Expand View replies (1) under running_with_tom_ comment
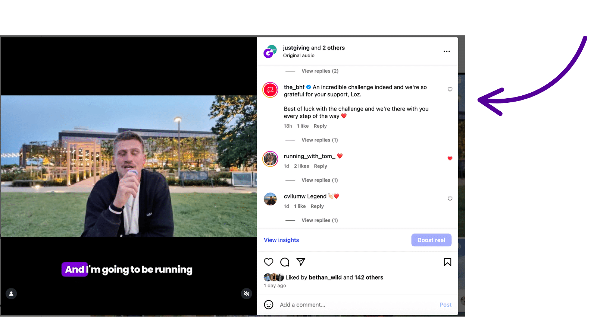Image resolution: width=597 pixels, height=335 pixels. click(x=320, y=180)
